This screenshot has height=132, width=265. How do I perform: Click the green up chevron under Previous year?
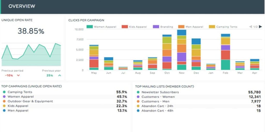tap(60, 76)
